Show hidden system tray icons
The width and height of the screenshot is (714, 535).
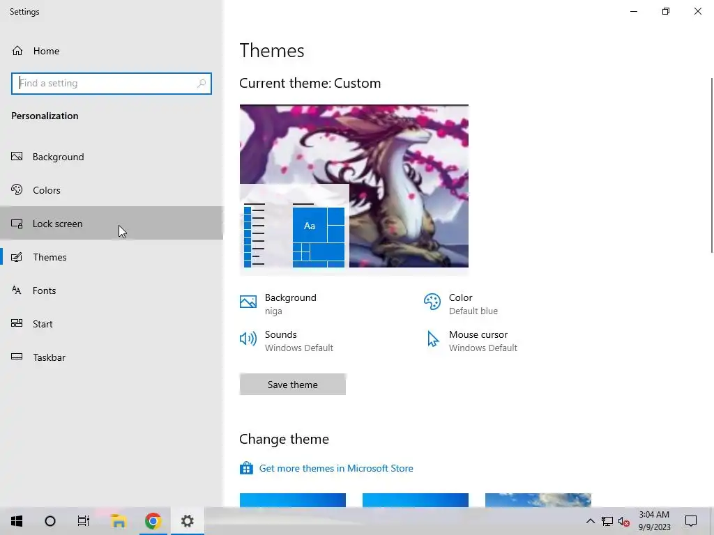click(x=590, y=521)
